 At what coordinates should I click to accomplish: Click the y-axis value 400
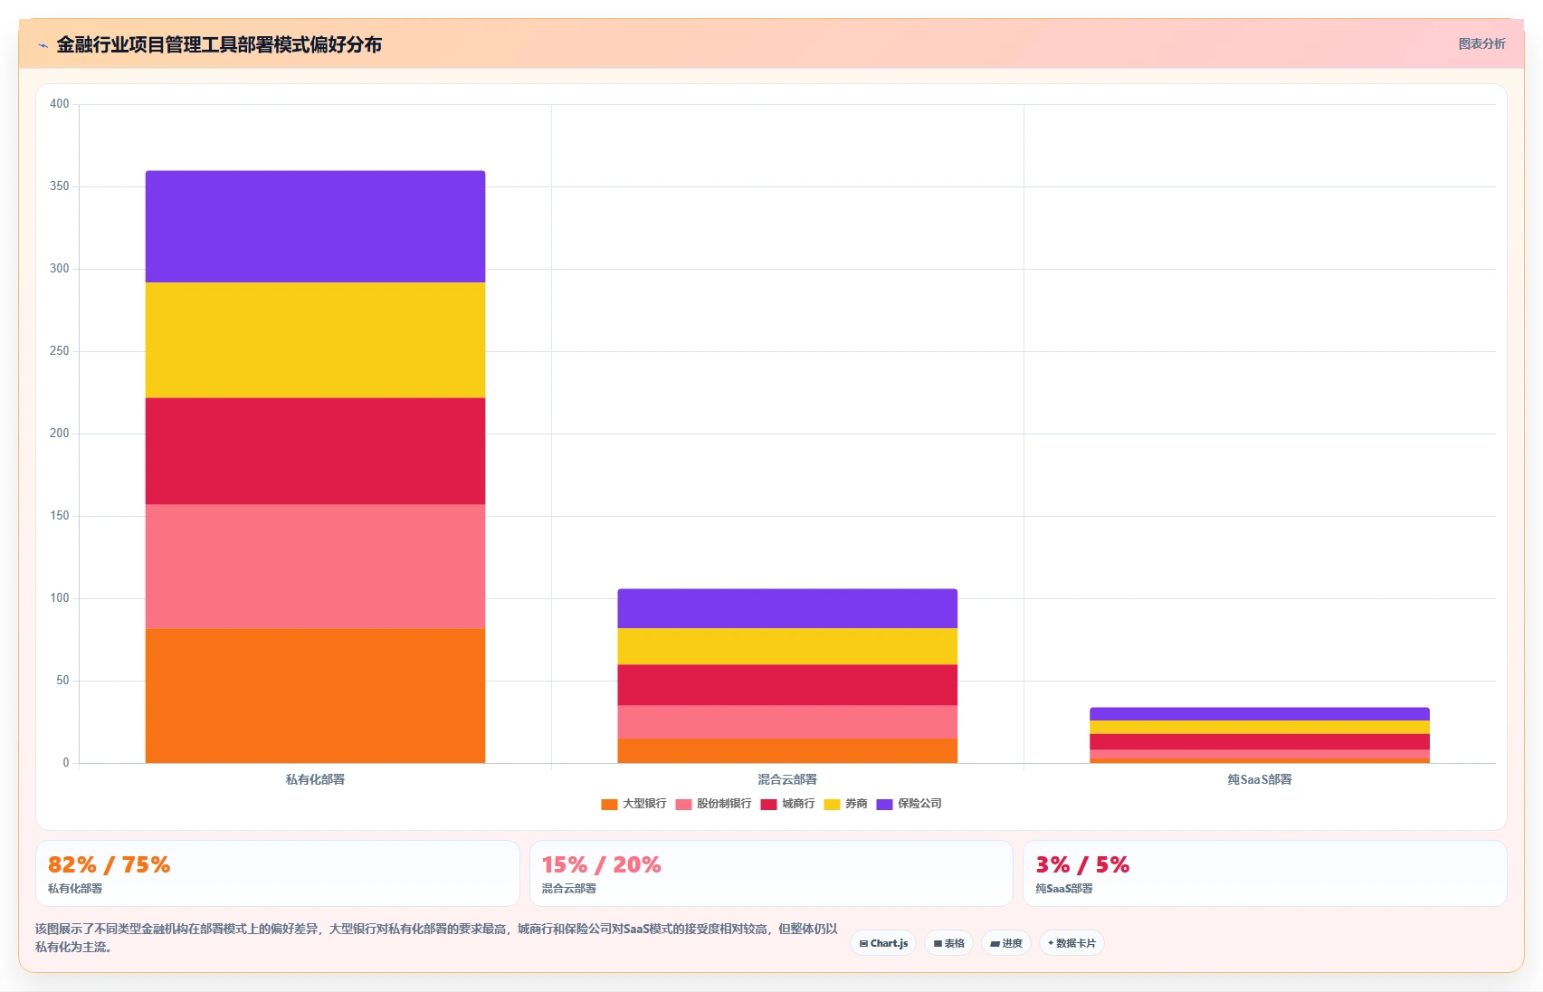tap(60, 104)
